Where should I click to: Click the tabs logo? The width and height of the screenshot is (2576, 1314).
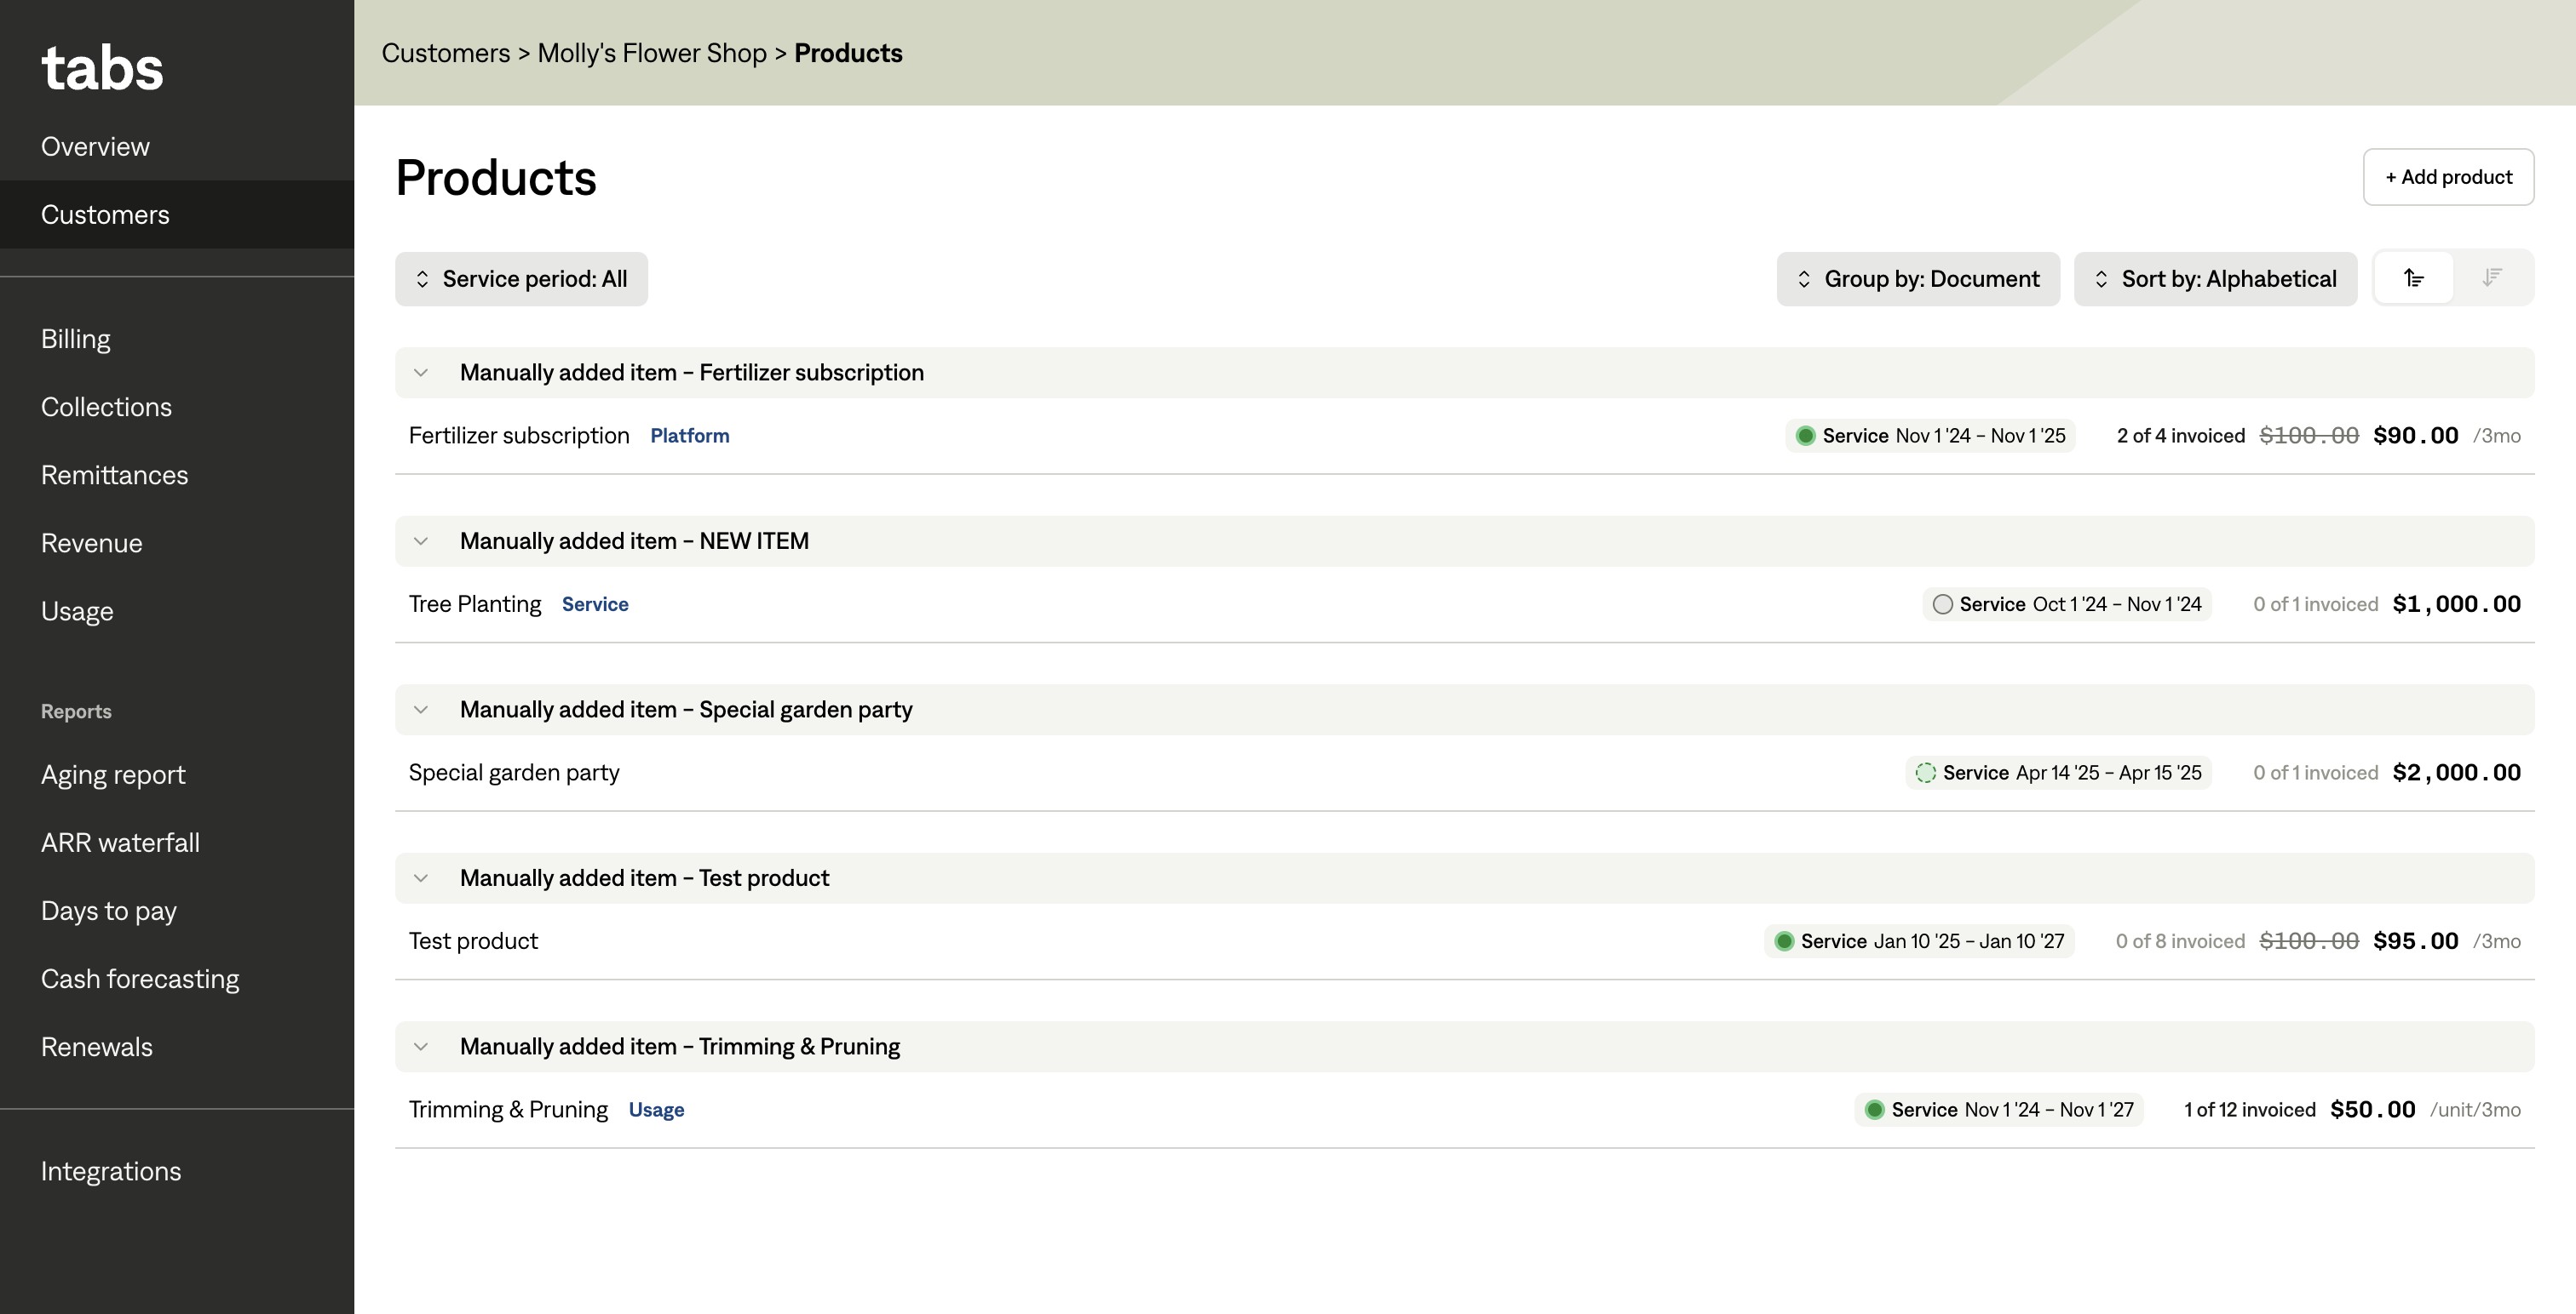(102, 68)
